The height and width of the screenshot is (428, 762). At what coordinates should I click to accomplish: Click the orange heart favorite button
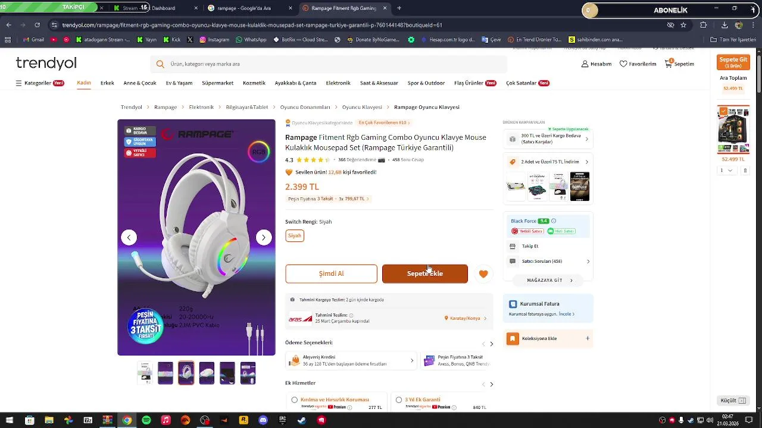[483, 274]
